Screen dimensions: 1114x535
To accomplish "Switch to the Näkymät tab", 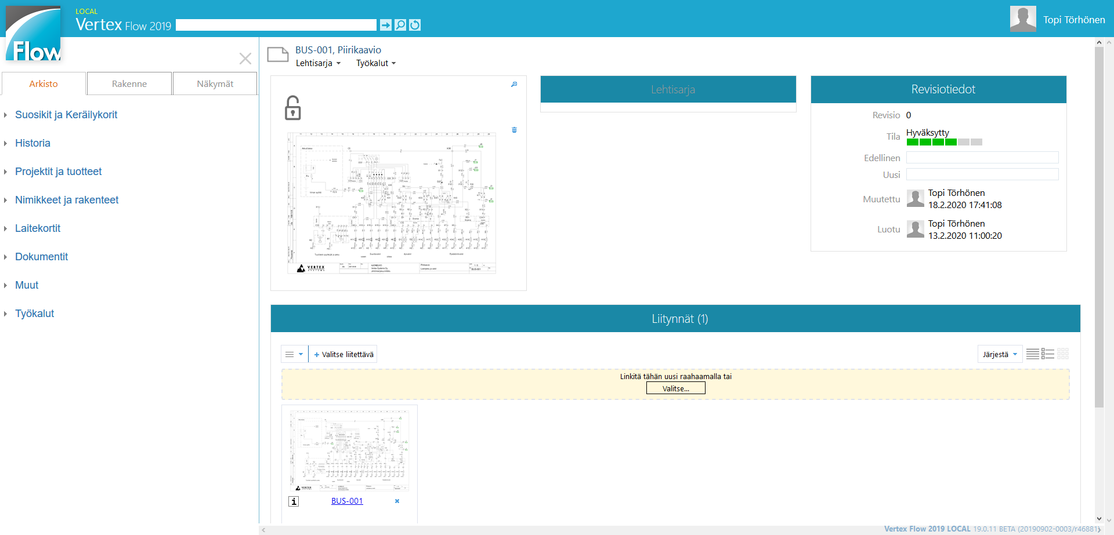I will (215, 84).
